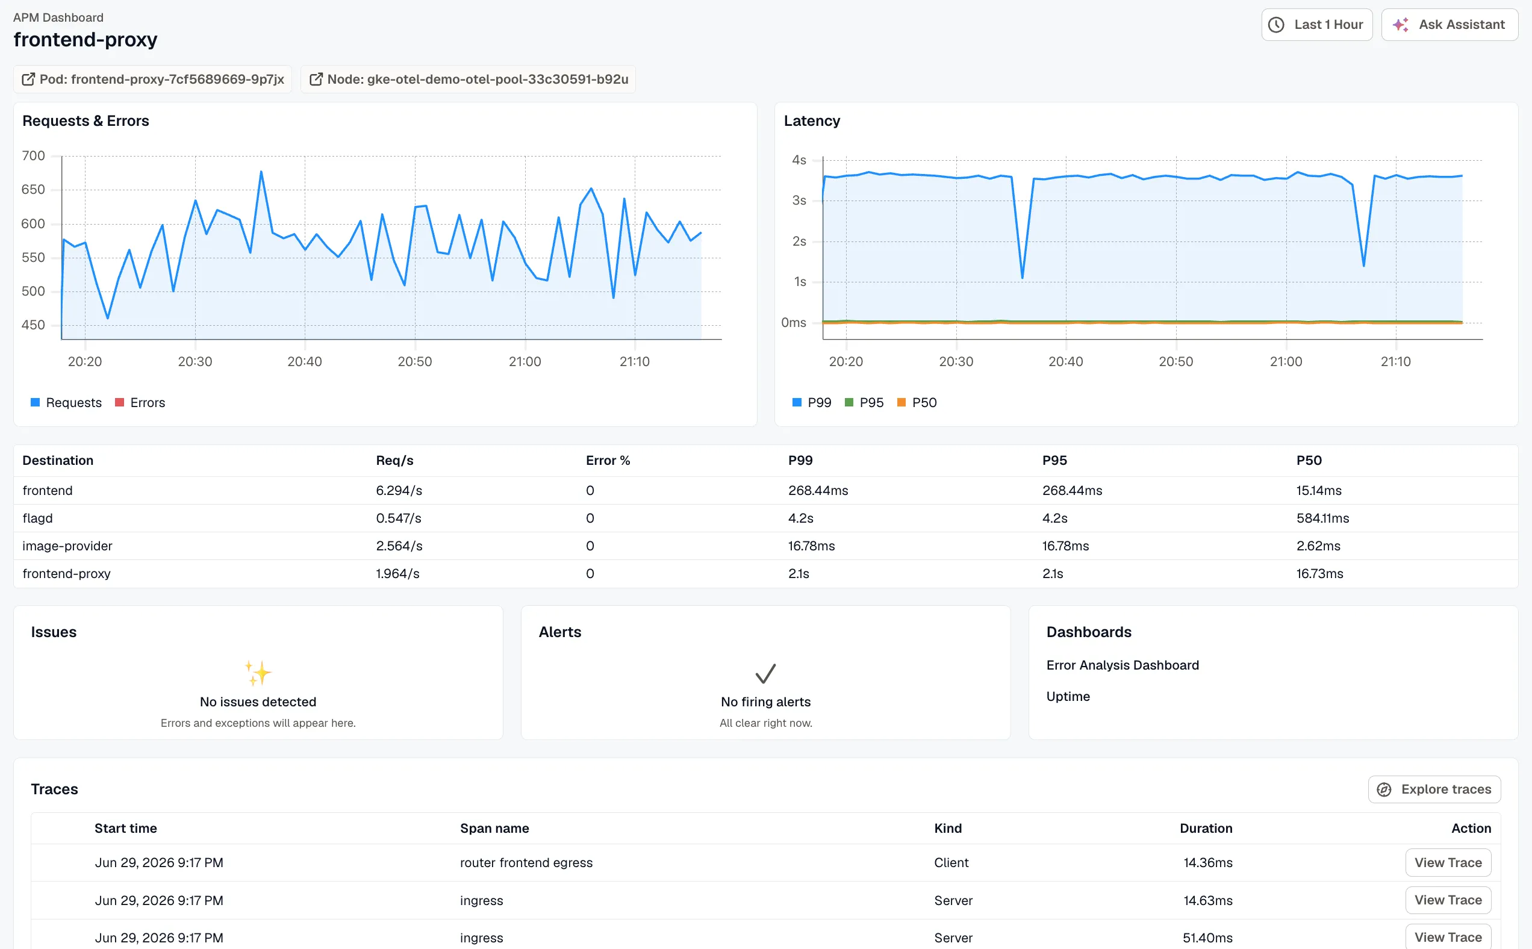Click the checkmark icon in Alerts panel
1532x949 pixels.
tap(765, 673)
